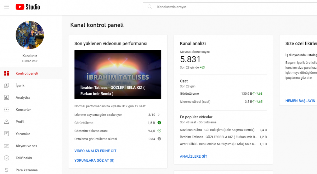Open YORUMLARA GÖZ AT (8) link
Viewport: 317px width, 174px height.
click(94, 160)
